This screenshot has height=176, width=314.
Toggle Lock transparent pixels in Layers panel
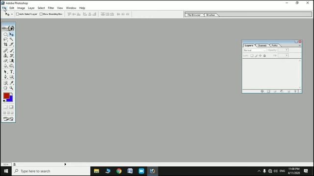(252, 56)
